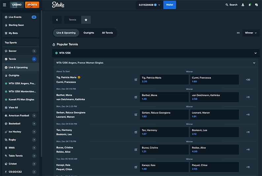Open Live & Upcoming in Tennis submenu
The width and height of the screenshot is (262, 176).
click(20, 67)
